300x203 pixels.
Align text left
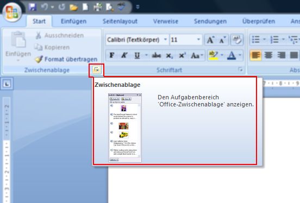tap(255, 55)
